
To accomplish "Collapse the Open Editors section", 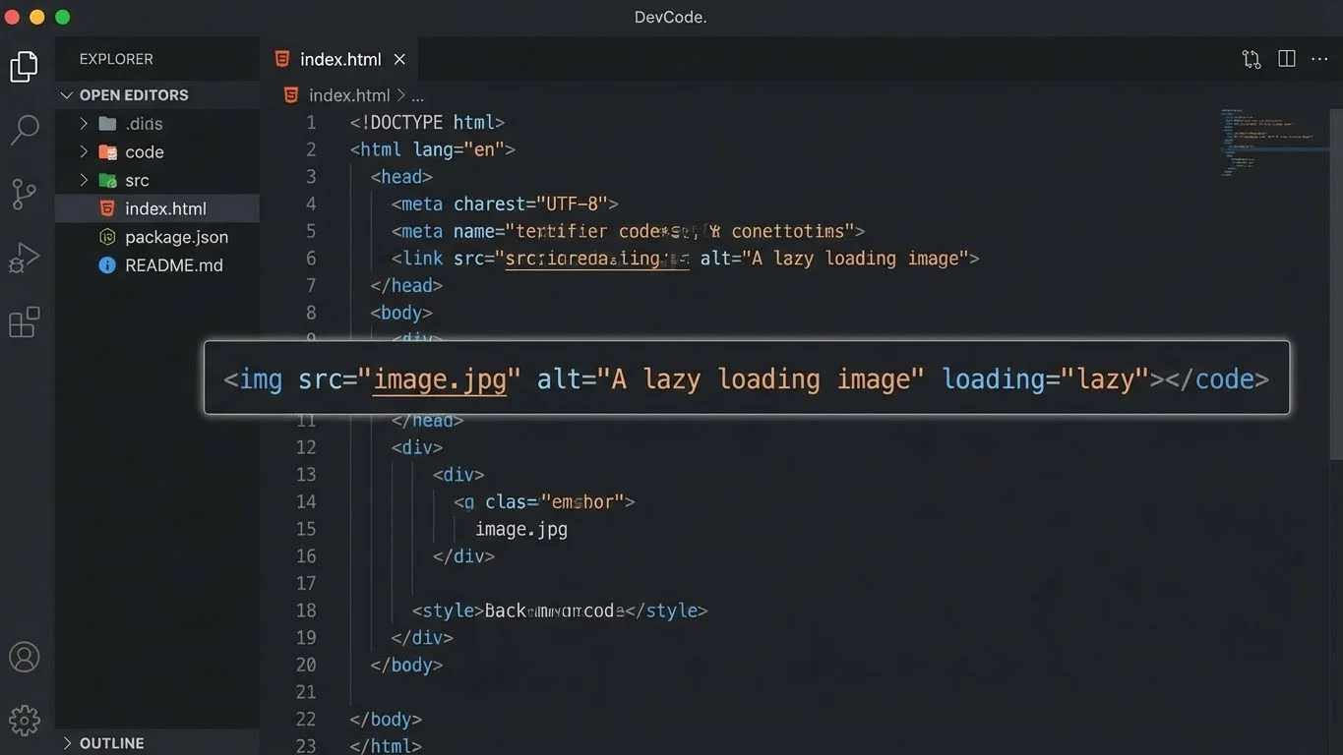I will pyautogui.click(x=66, y=94).
